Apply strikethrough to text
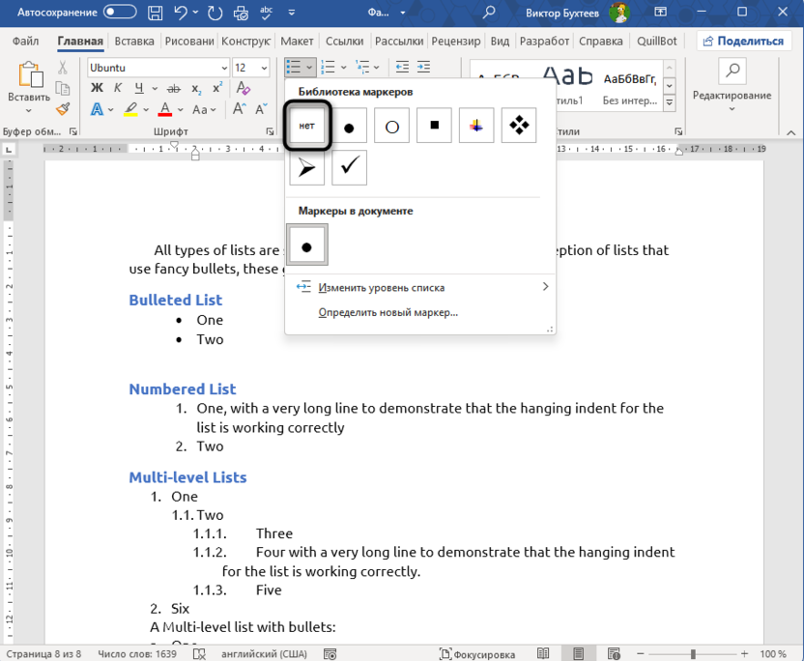This screenshot has height=661, width=804. click(173, 88)
